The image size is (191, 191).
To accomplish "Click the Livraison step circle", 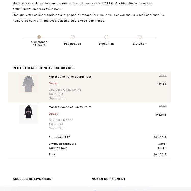I will pos(140,37).
